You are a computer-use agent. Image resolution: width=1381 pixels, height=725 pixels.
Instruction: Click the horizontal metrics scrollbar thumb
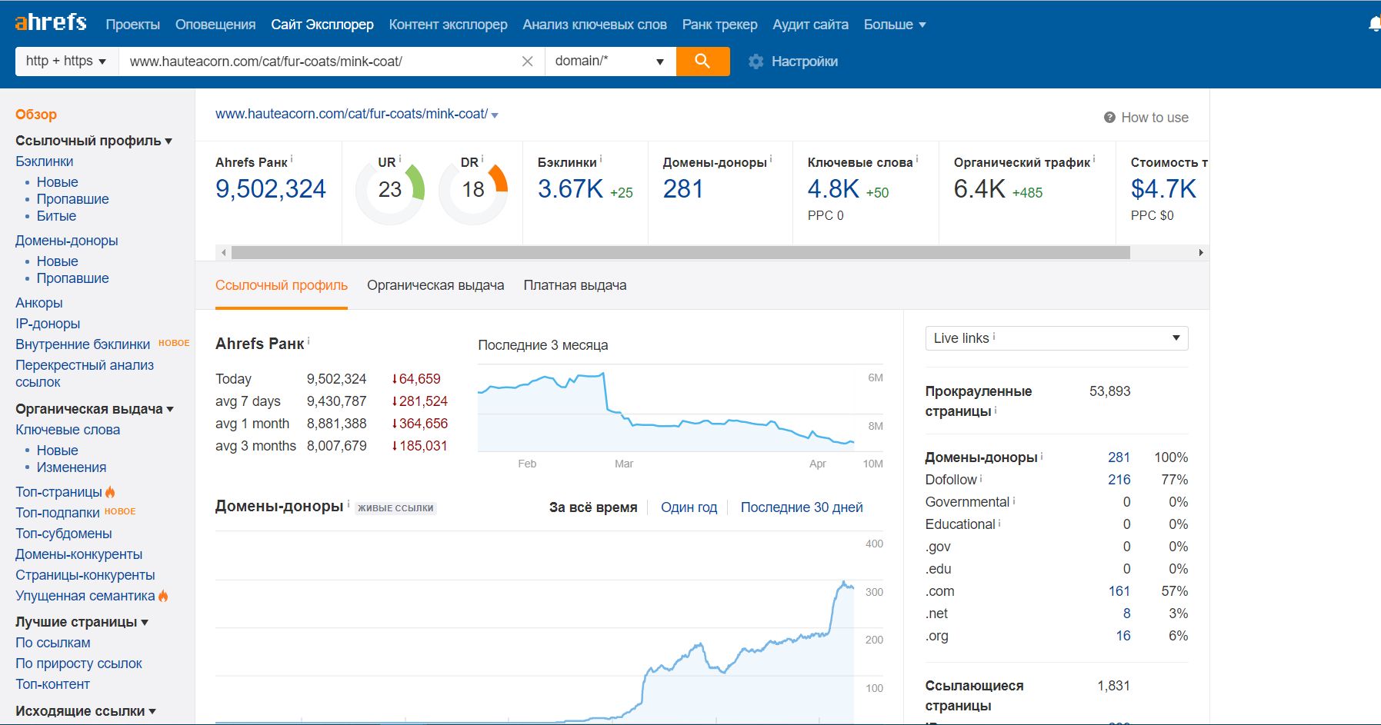point(681,252)
